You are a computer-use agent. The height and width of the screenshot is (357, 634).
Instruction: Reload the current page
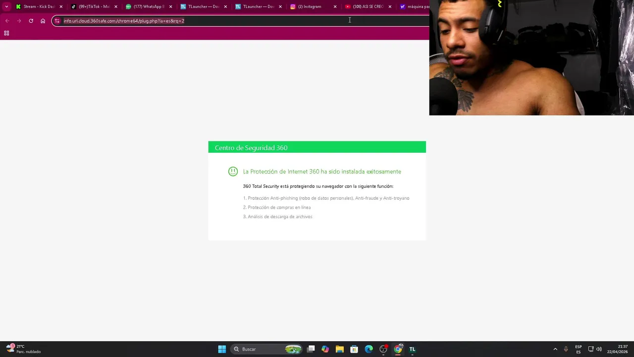[x=31, y=21]
